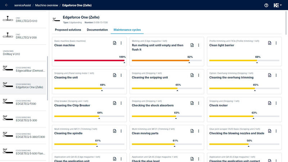Viewport: 288px width, 162px height.
Task: Open three-dot menu on Clean machine card
Action: coord(121,43)
